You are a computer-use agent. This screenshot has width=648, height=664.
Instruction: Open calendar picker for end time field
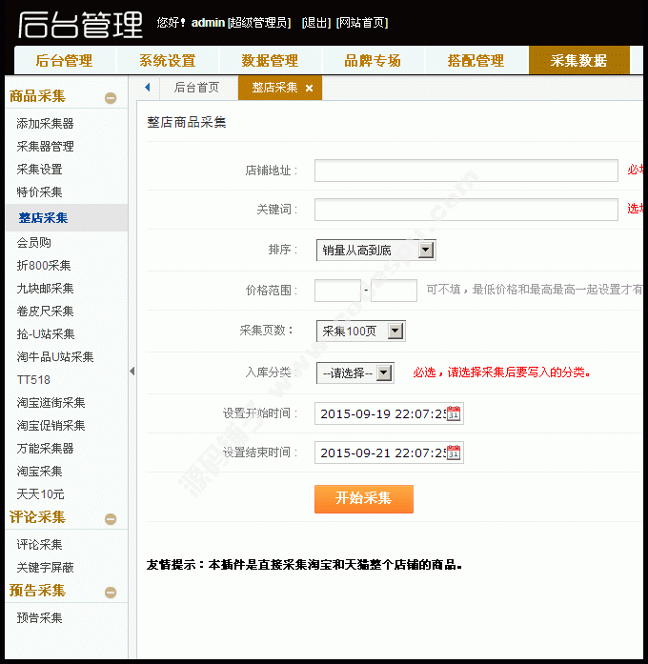coord(454,453)
